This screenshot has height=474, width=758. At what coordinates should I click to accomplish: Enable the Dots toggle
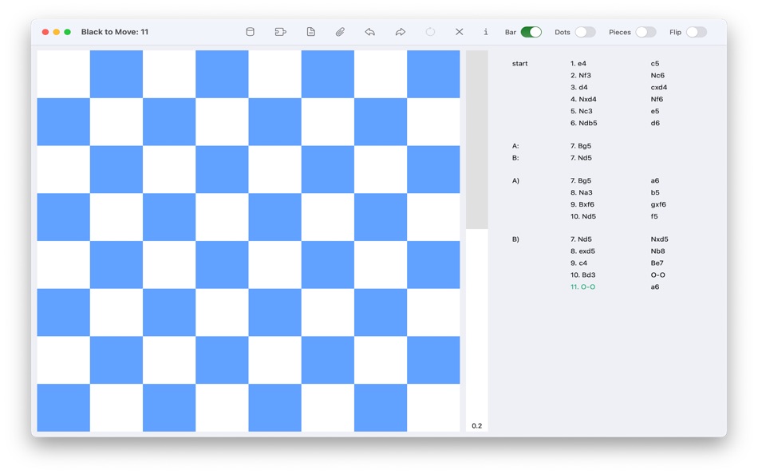point(586,31)
